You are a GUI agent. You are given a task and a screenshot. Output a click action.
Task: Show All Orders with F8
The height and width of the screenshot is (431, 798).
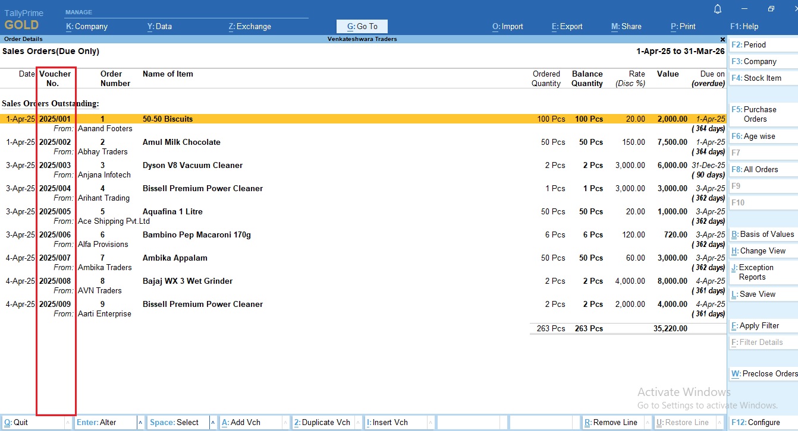click(x=755, y=169)
